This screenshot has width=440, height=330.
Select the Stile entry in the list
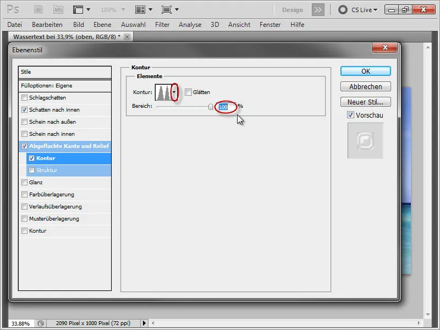[65, 72]
